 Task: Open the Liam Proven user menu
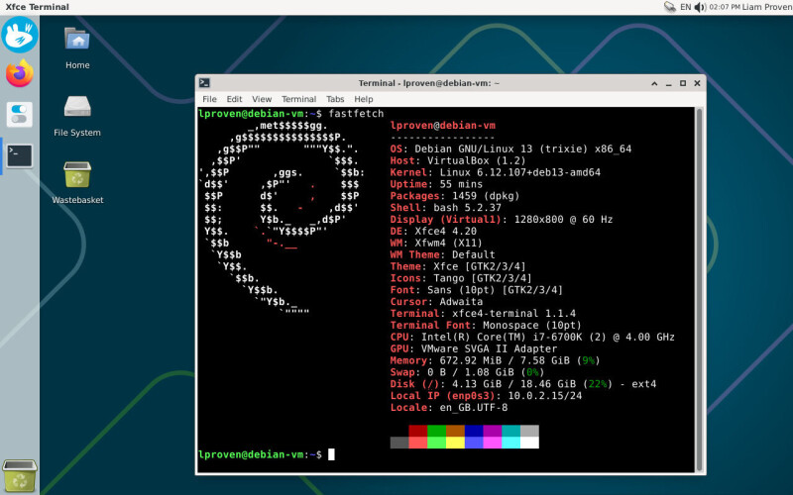[x=767, y=7]
